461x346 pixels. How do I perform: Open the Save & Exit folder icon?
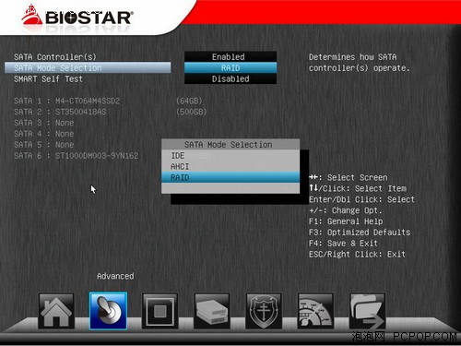tap(367, 311)
